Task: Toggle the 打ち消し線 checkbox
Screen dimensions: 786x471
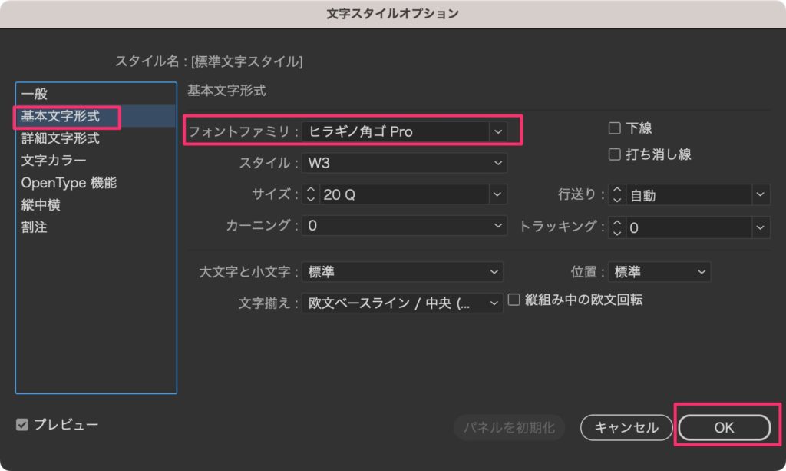Action: (x=615, y=154)
